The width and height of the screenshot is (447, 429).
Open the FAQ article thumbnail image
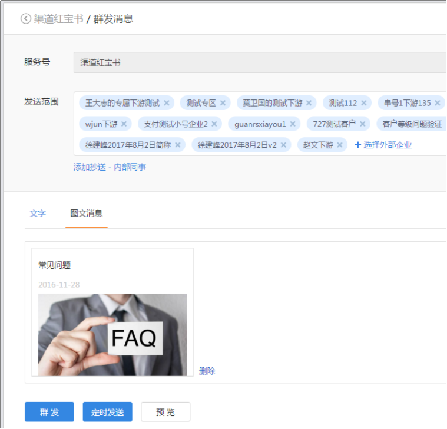[112, 335]
